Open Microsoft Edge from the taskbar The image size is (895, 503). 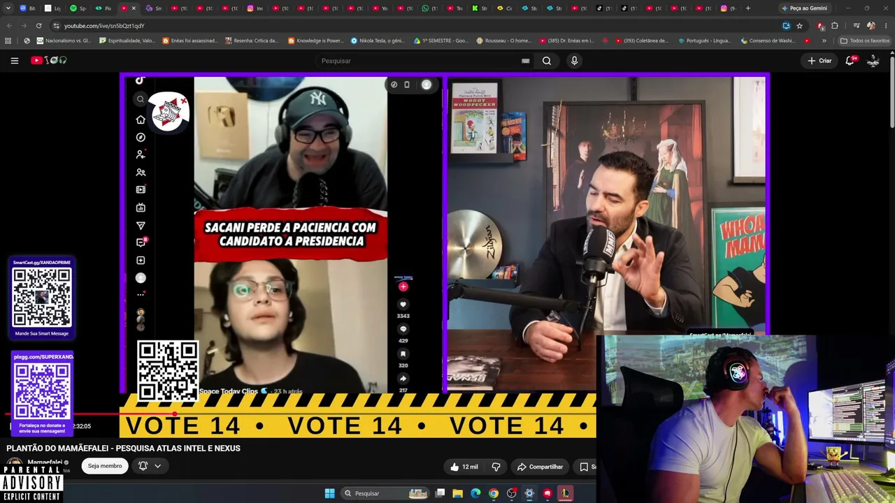(475, 493)
